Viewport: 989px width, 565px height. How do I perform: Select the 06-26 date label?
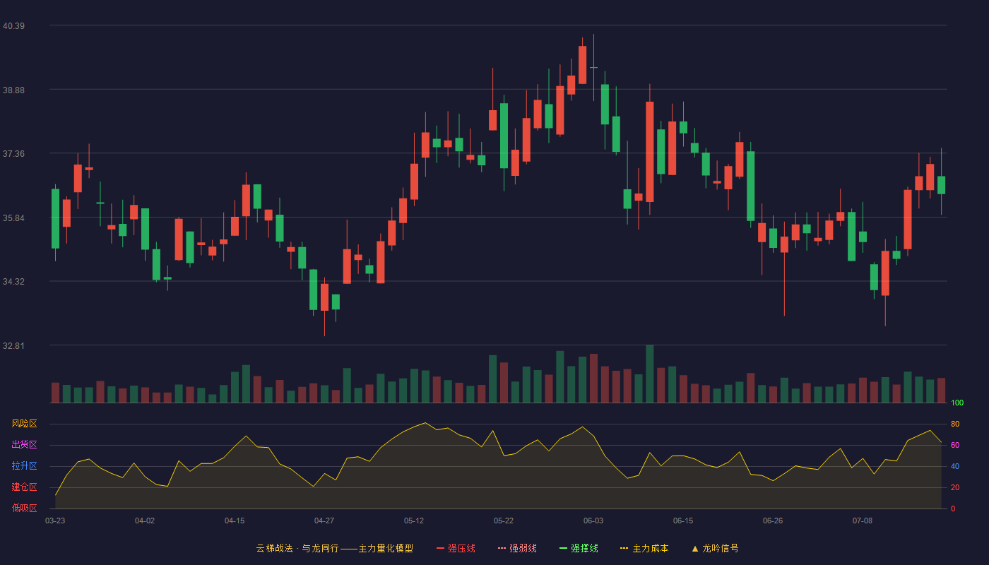tap(773, 521)
